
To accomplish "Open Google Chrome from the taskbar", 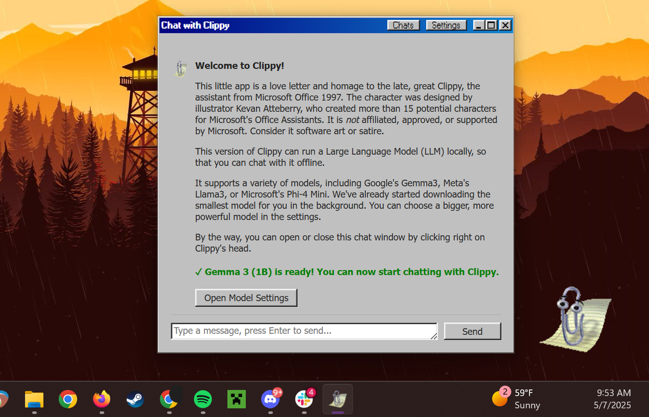I will [68, 399].
